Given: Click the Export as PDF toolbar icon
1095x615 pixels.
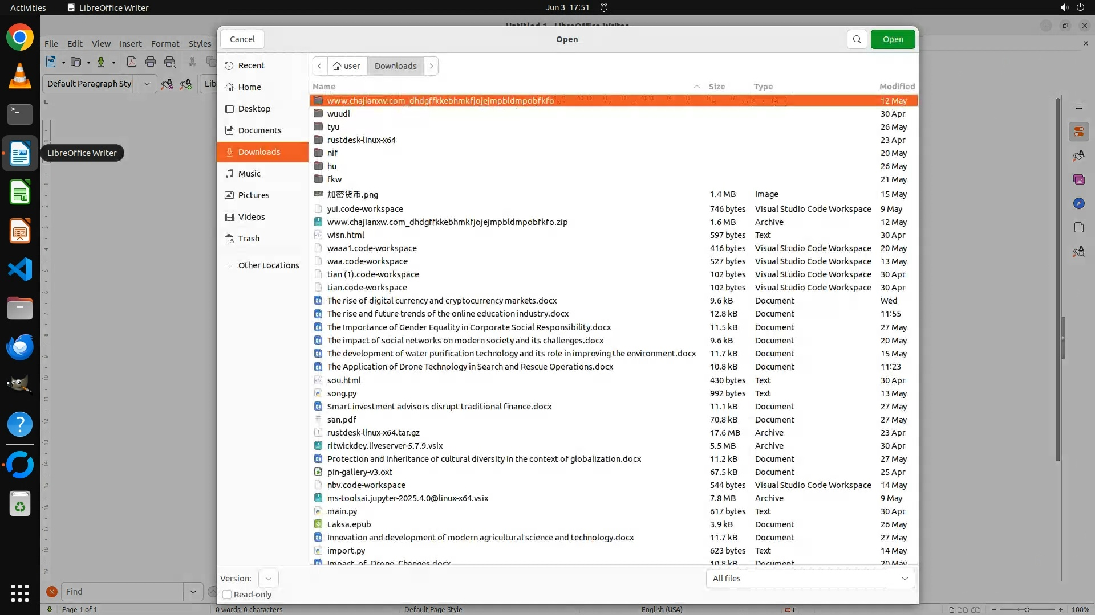Looking at the screenshot, I should coord(131,62).
